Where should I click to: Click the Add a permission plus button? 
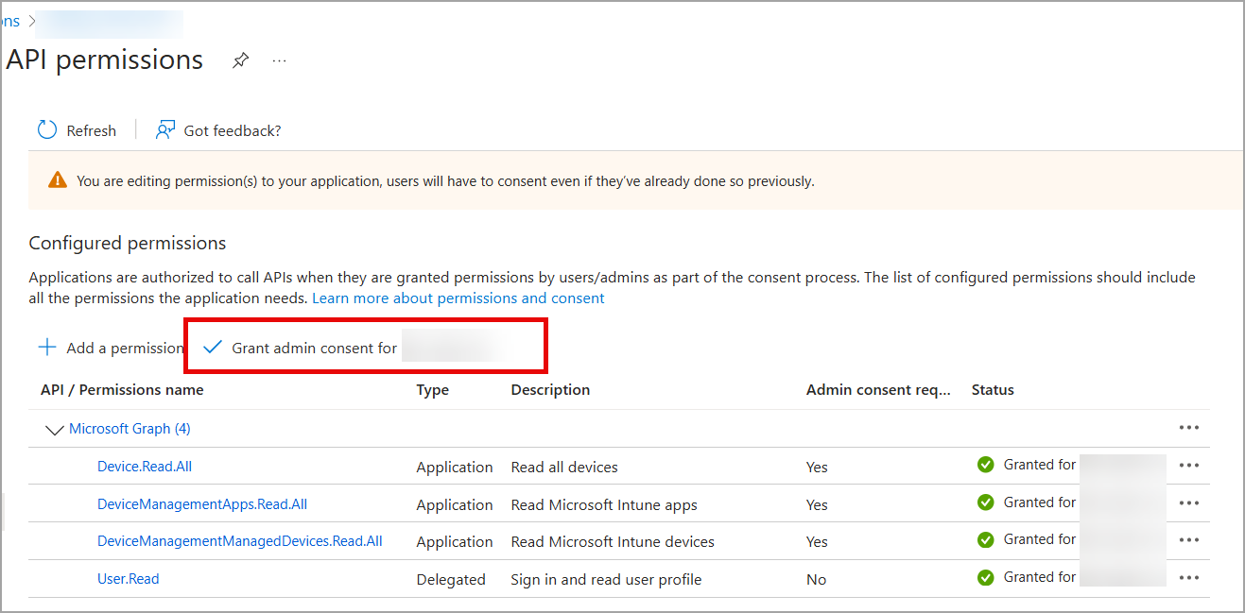(47, 348)
